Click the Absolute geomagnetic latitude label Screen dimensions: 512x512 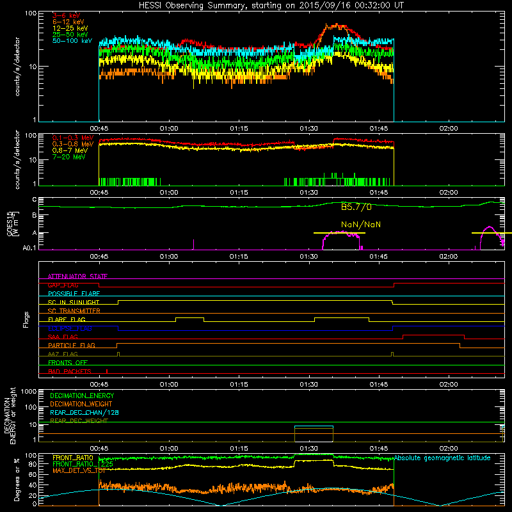442,458
